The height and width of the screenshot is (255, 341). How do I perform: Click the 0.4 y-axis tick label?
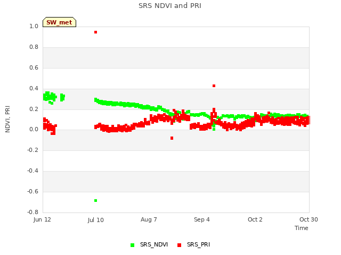tap(34, 88)
